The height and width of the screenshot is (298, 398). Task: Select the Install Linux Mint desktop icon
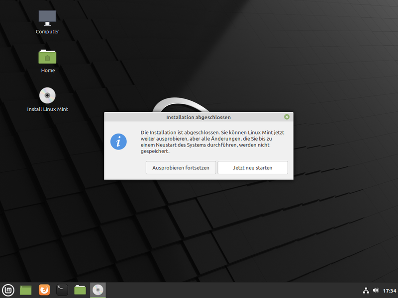[x=47, y=96]
